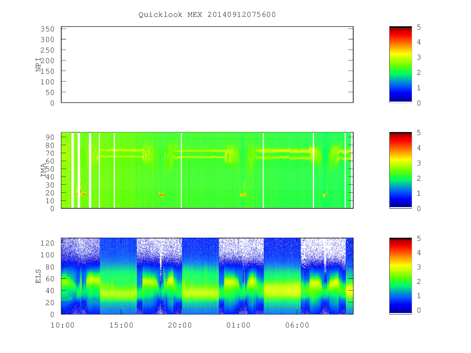Click the yellow region of IMA color bar
This screenshot has width=471, height=353.
click(x=400, y=160)
